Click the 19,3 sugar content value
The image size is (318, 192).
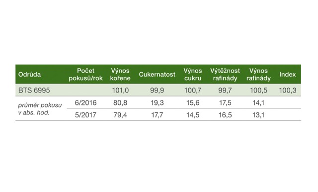157,102
